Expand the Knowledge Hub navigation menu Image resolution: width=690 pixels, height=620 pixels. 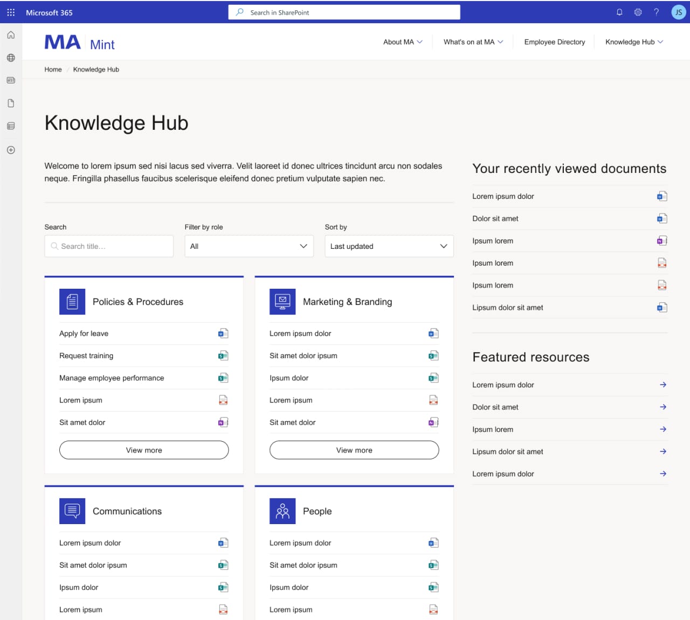click(633, 41)
